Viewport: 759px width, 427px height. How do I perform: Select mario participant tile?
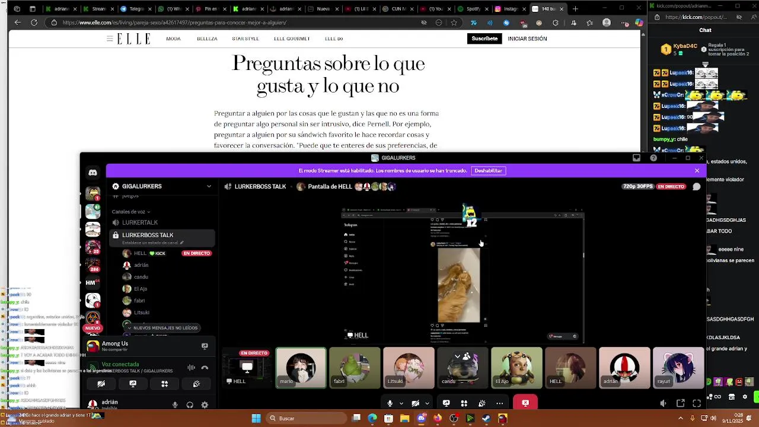pyautogui.click(x=301, y=368)
